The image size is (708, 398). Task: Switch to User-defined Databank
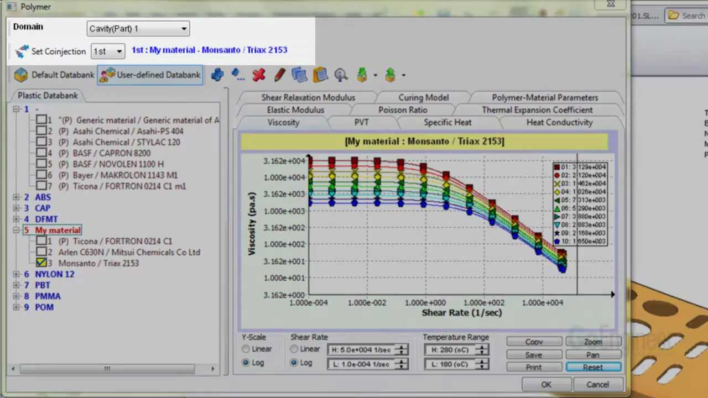[x=150, y=75]
